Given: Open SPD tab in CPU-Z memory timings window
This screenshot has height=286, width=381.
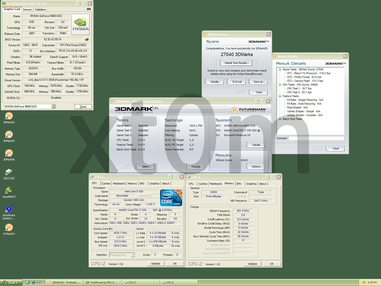Looking at the screenshot, I should click(x=239, y=184).
